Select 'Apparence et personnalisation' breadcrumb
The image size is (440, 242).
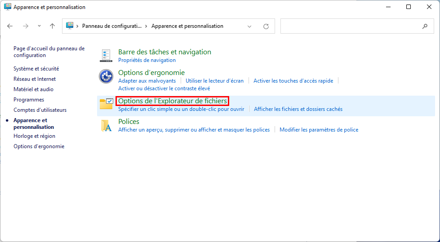[187, 26]
